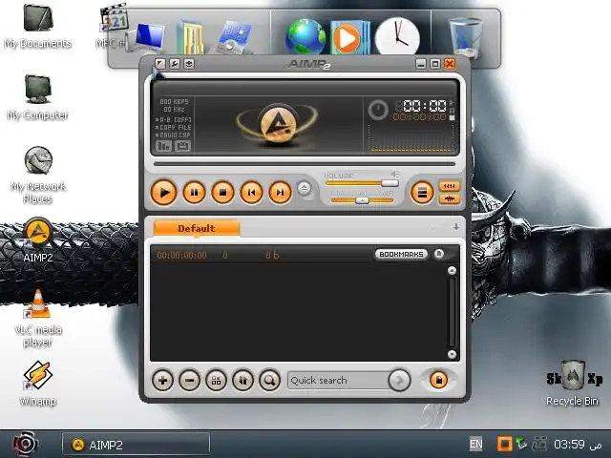Viewport: 611px width, 458px height.
Task: Click the balance slider handle
Action: tap(362, 200)
